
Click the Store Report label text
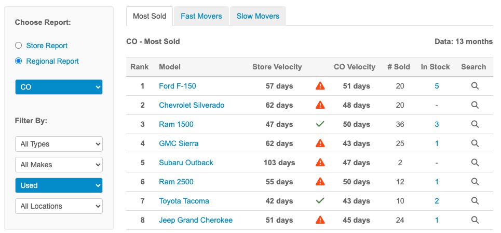pyautogui.click(x=47, y=46)
